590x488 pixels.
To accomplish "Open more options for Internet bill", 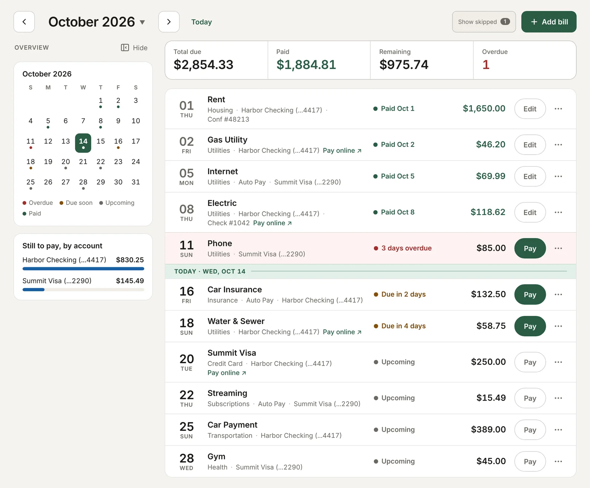I will 558,176.
